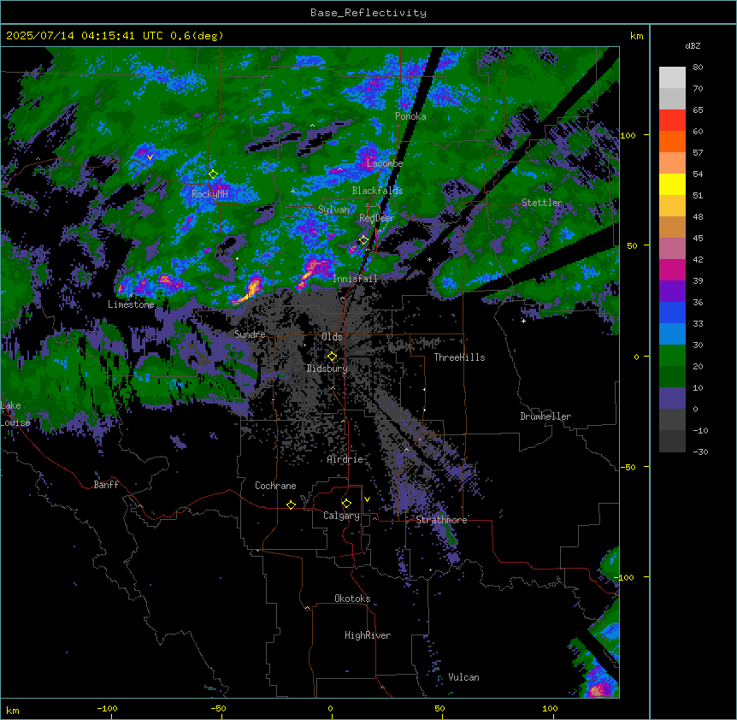
Task: Click the white plus marker south of Stettler
Action: click(523, 321)
